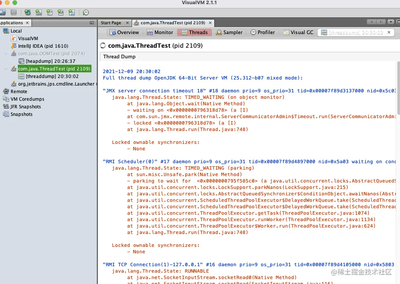400x284 pixels.
Task: Select the JFR Snapshots node
Action: (x=25, y=107)
